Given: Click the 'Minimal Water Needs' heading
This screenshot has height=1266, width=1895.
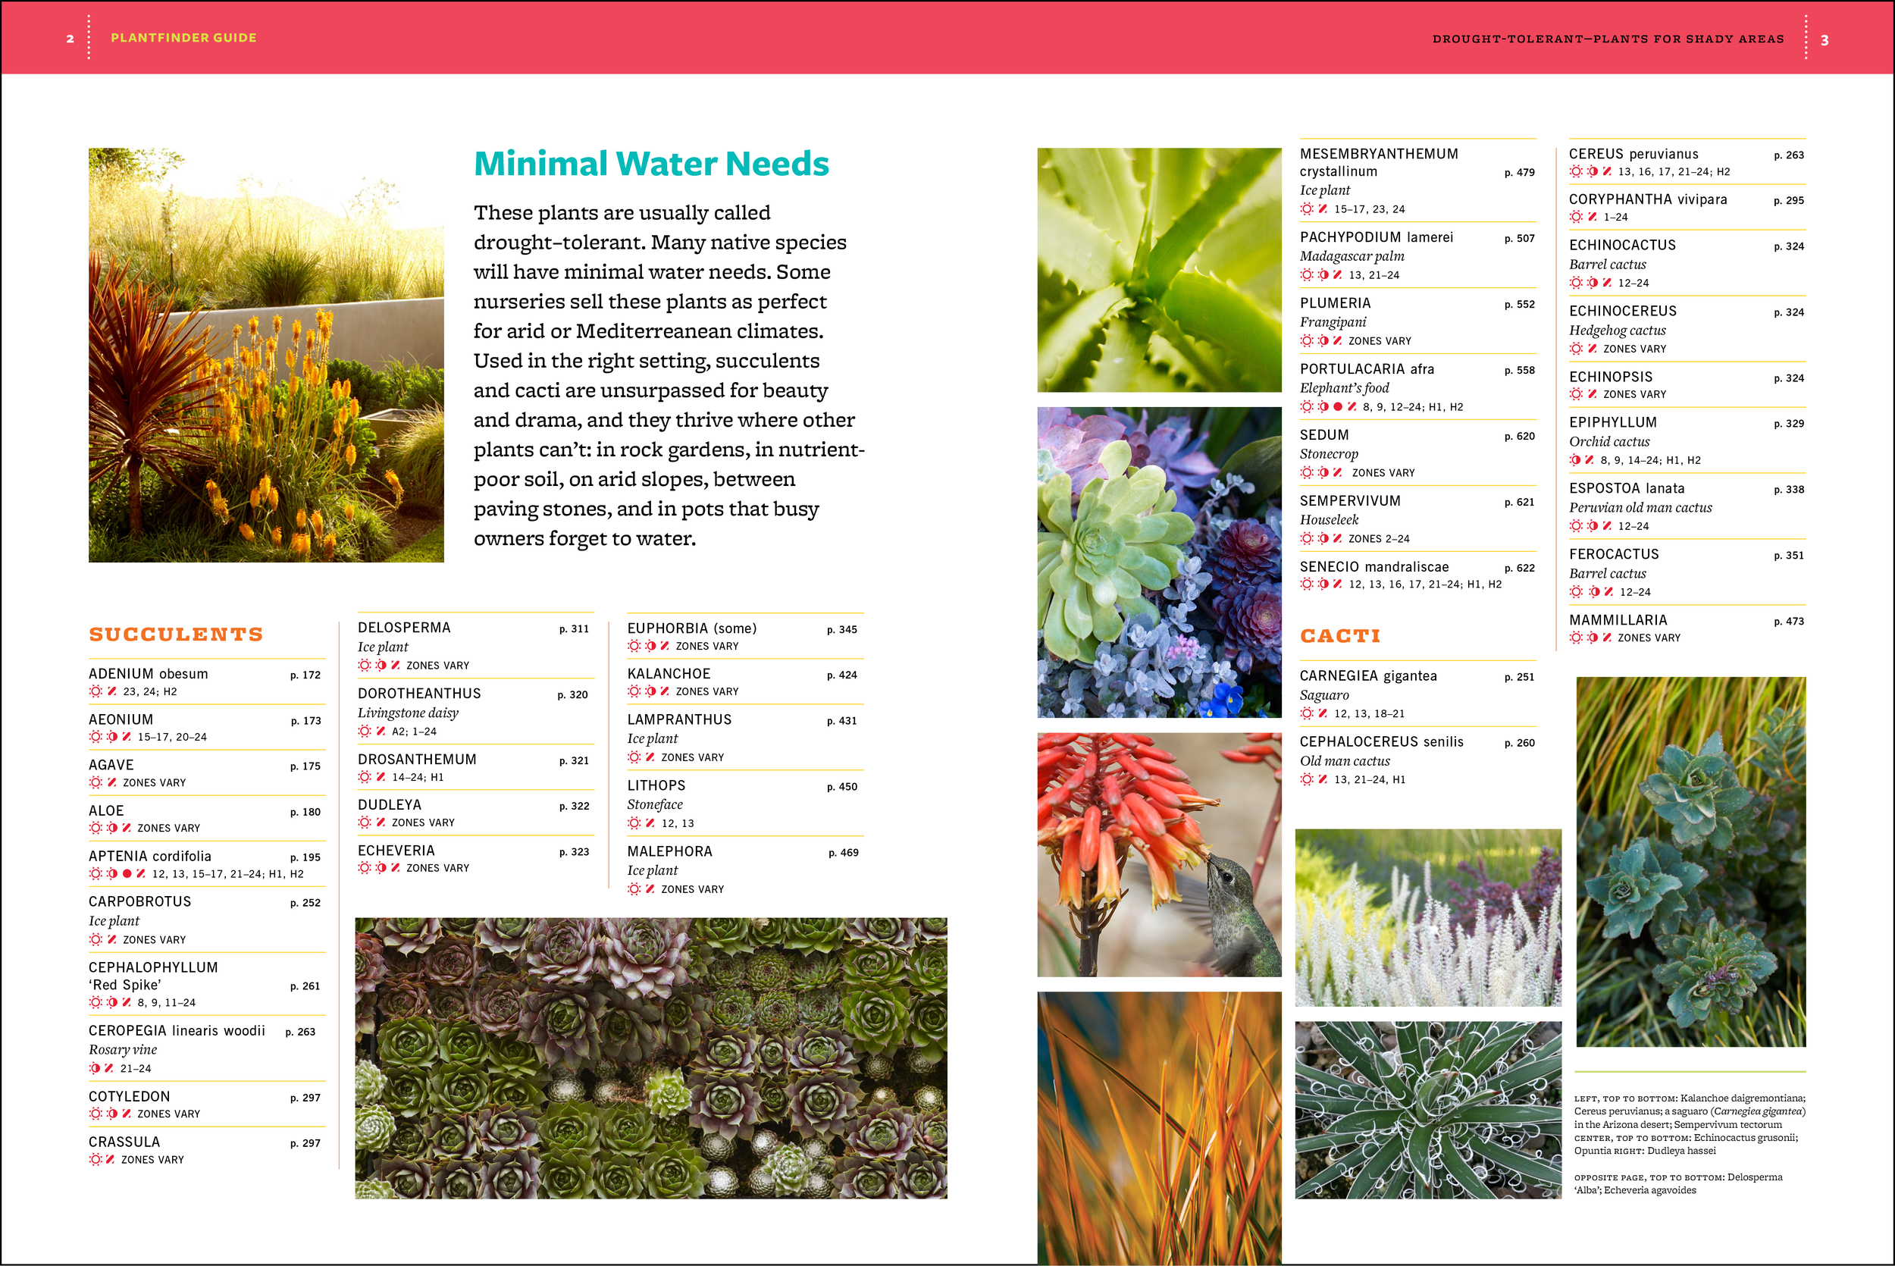Looking at the screenshot, I should pyautogui.click(x=651, y=164).
